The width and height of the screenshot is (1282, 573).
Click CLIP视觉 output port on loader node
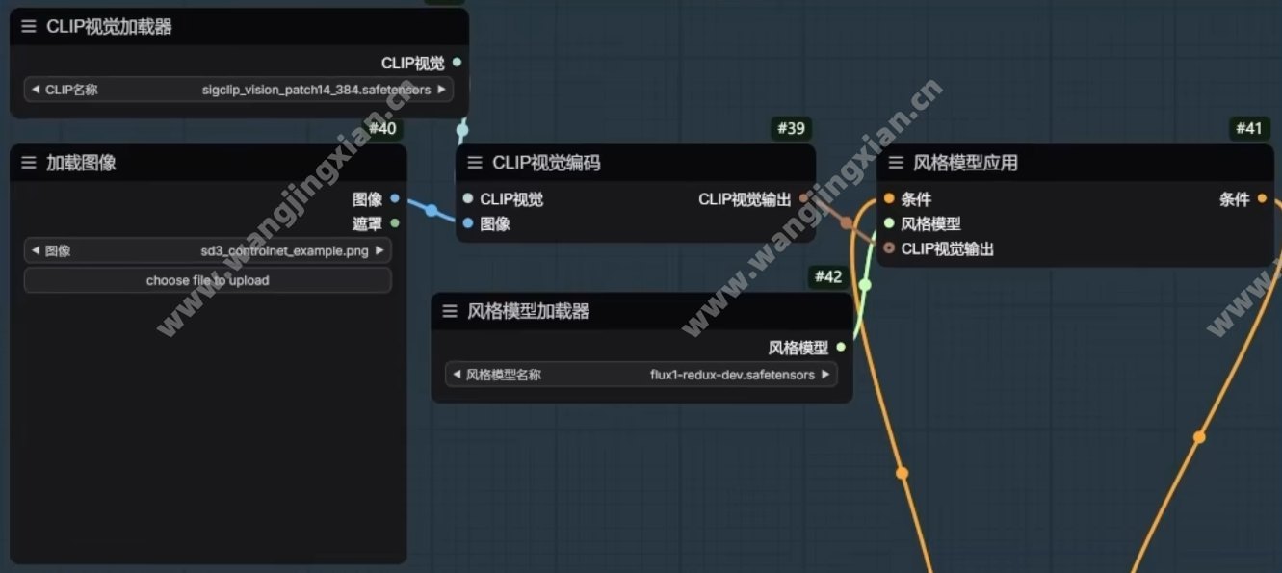tap(457, 63)
